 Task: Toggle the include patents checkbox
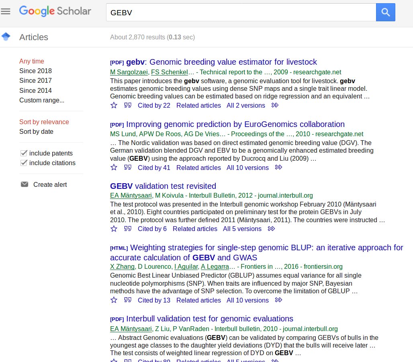(x=24, y=153)
